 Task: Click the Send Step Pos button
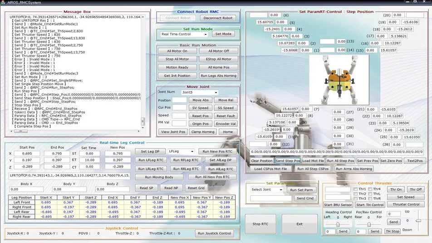click(x=288, y=161)
